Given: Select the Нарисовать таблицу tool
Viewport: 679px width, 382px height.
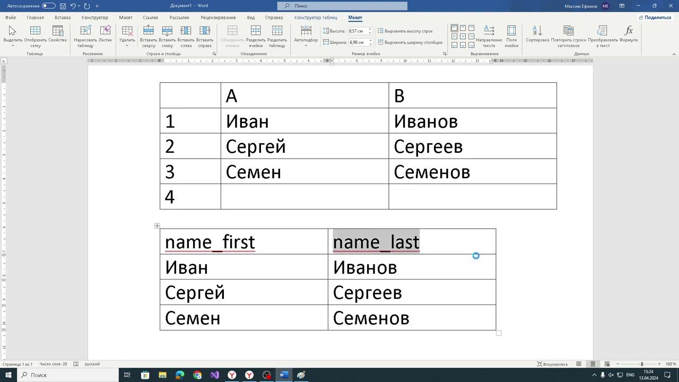Looking at the screenshot, I should (85, 36).
